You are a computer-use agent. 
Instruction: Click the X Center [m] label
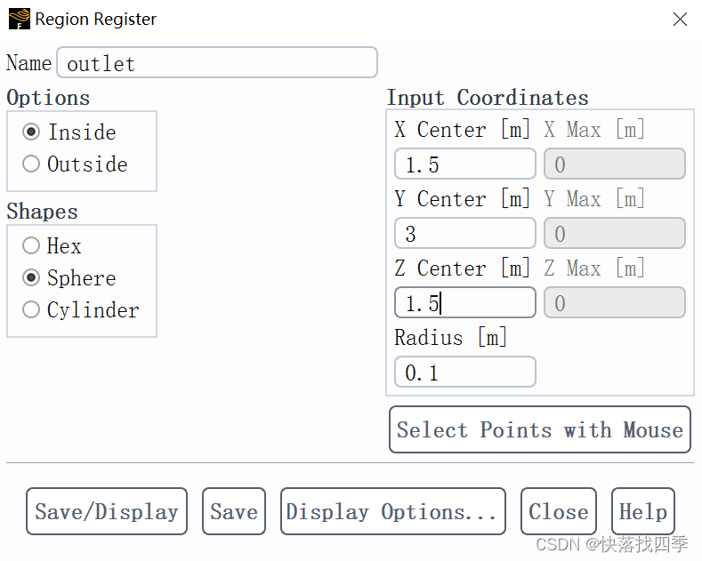click(x=462, y=130)
